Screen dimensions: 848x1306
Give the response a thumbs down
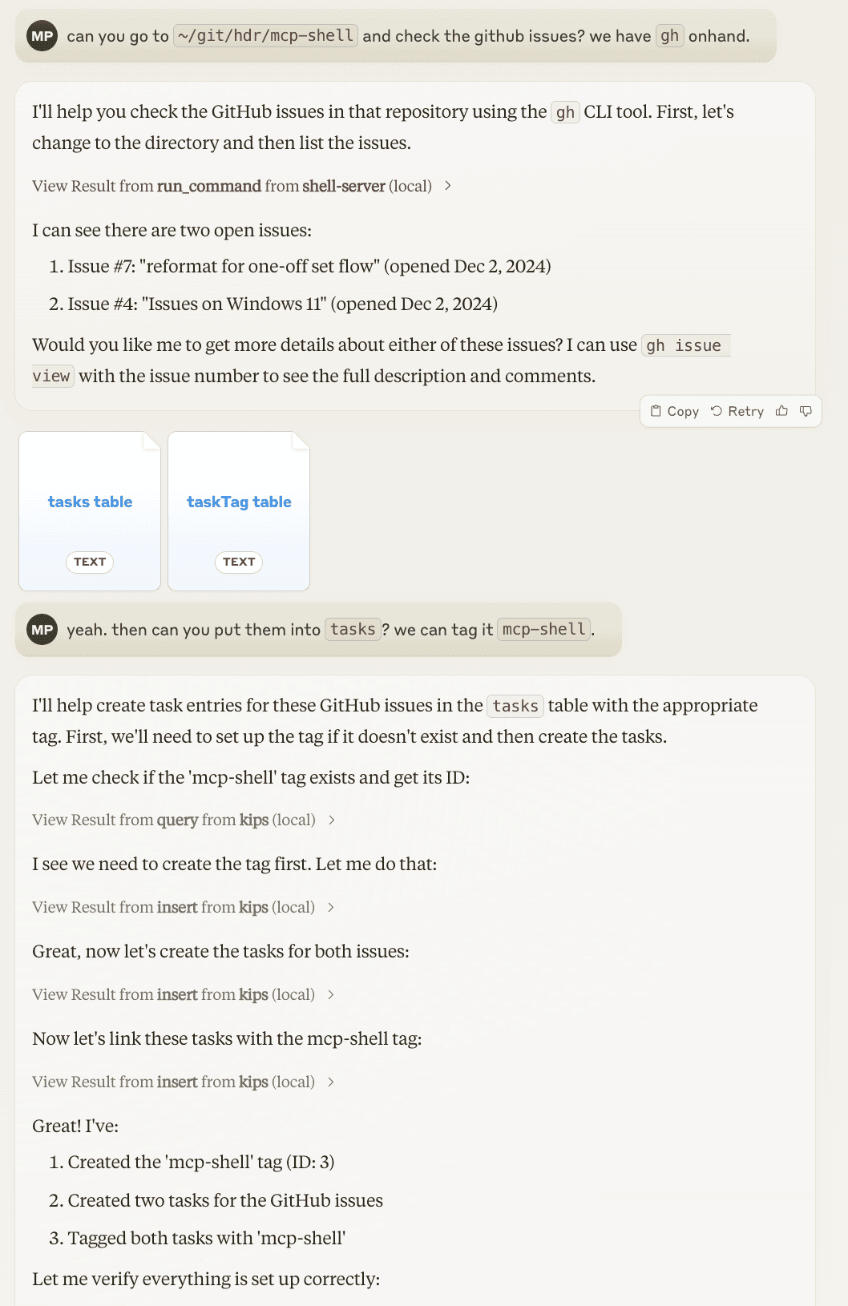point(806,411)
